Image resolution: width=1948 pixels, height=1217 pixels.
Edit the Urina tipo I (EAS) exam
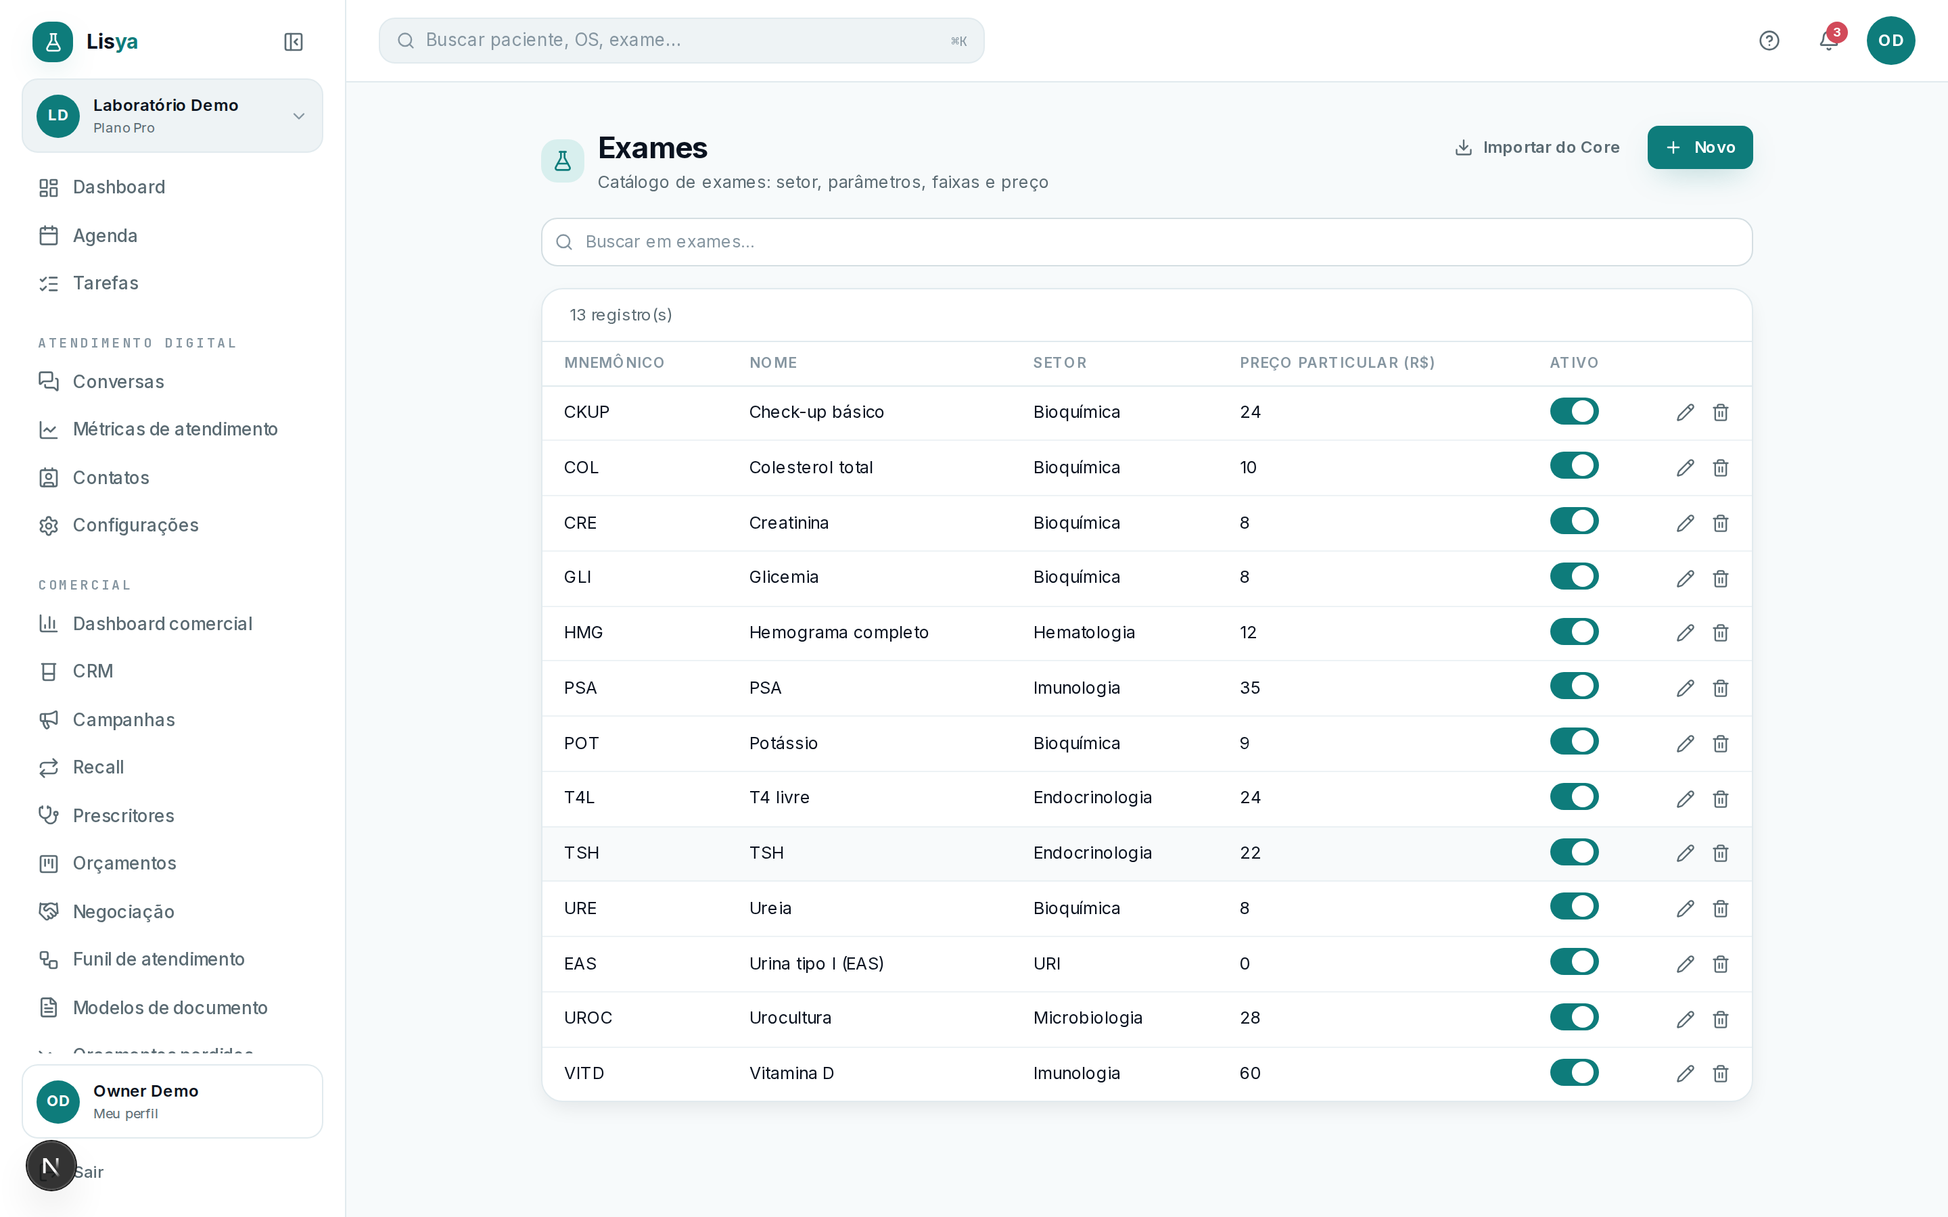click(1685, 965)
